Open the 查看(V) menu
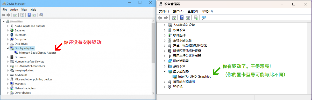Viewport: 312px width, 100px height. pos(193,11)
